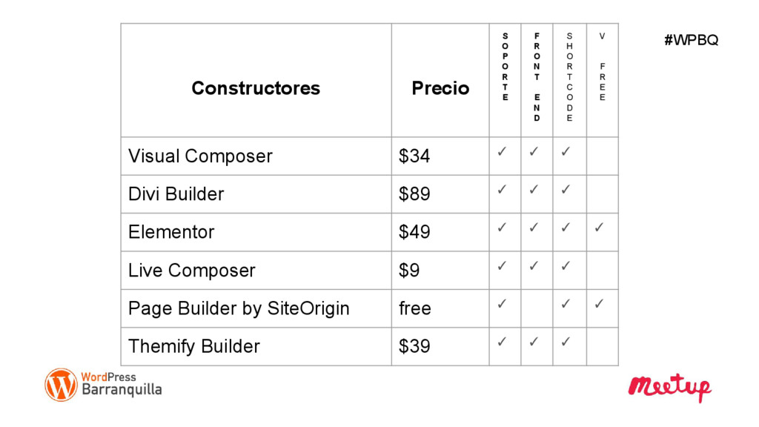Select the Visual Composer row name
This screenshot has width=759, height=427.
[200, 156]
